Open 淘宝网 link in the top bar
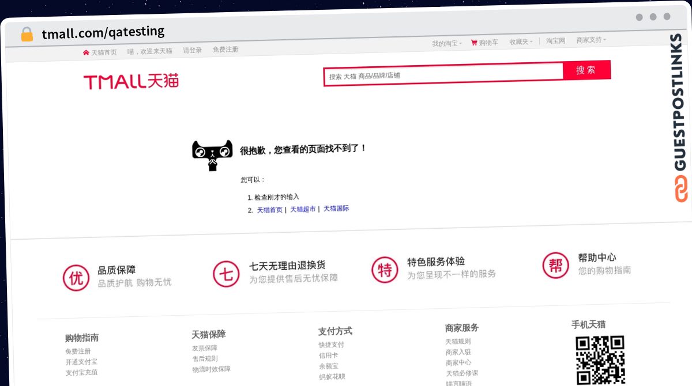 click(x=556, y=41)
